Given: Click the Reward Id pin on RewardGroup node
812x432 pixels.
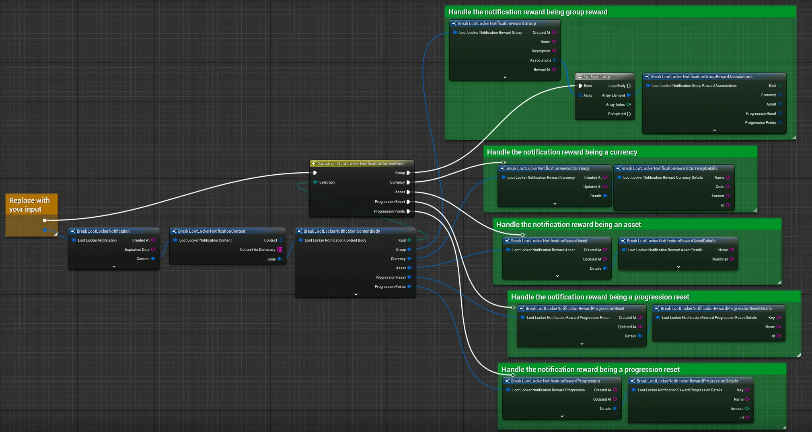Looking at the screenshot, I should click(554, 70).
